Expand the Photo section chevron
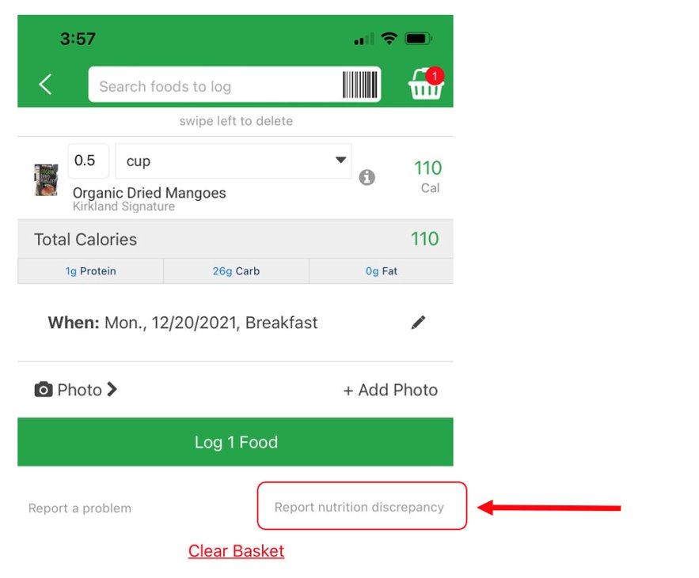Viewport: 699px width, 578px height. (112, 389)
